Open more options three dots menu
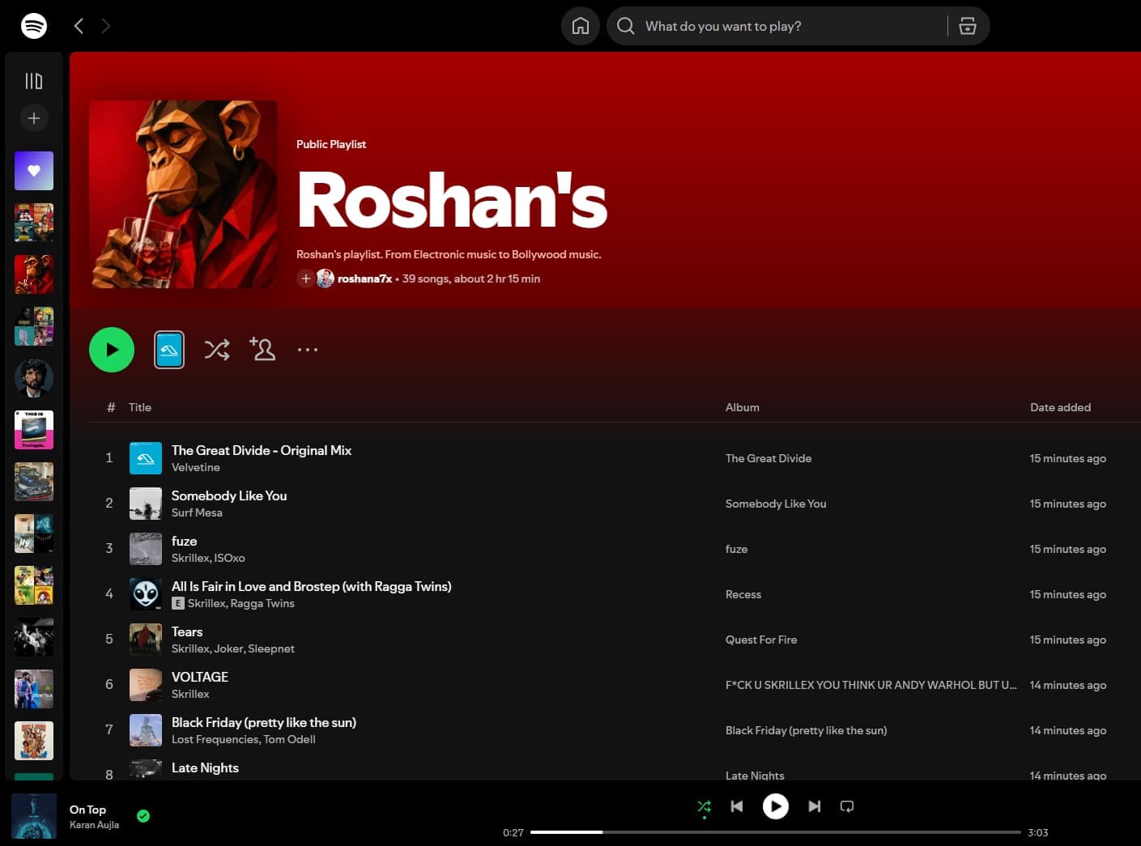This screenshot has width=1141, height=846. pyautogui.click(x=308, y=350)
